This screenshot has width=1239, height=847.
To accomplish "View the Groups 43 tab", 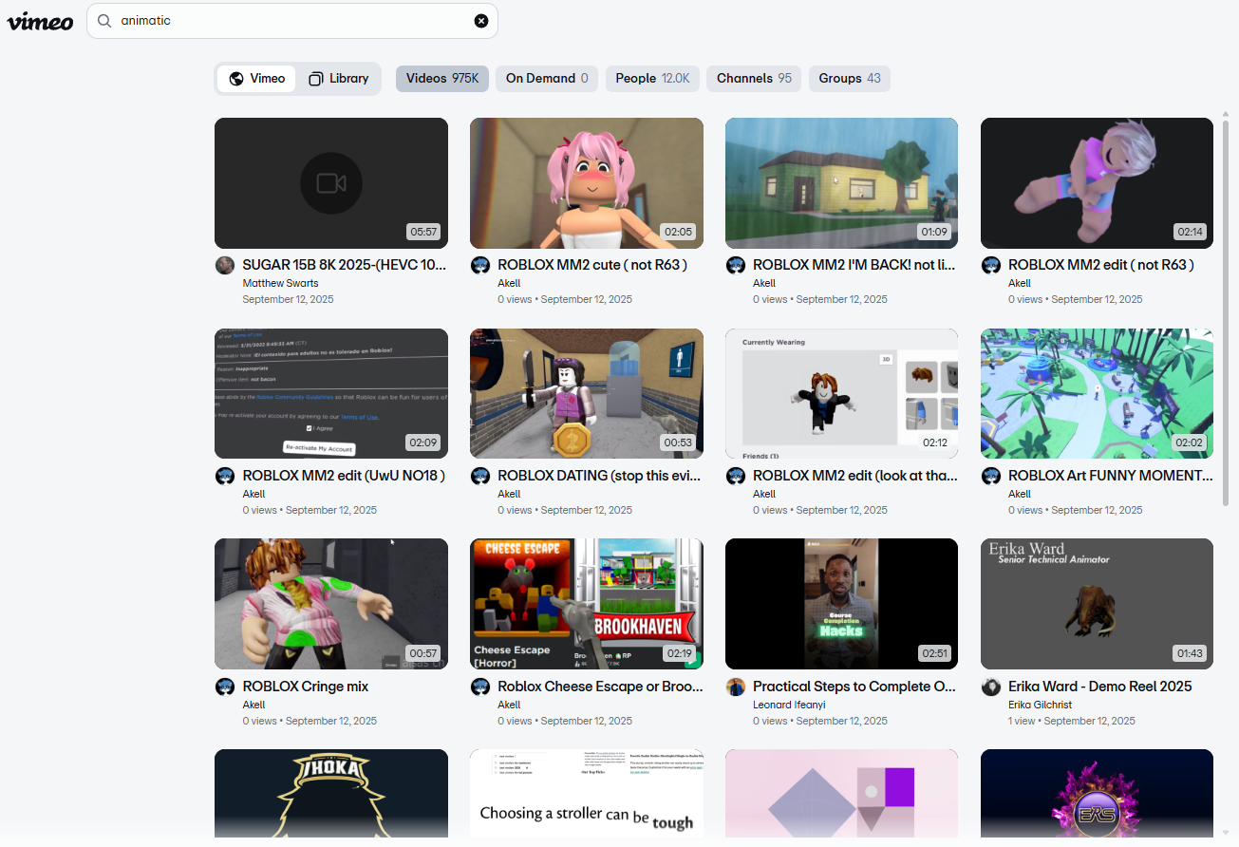I will (850, 79).
